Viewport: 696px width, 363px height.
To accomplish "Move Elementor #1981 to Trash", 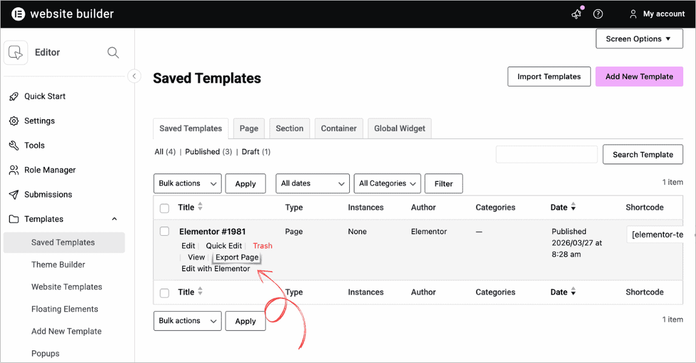I will pyautogui.click(x=263, y=246).
